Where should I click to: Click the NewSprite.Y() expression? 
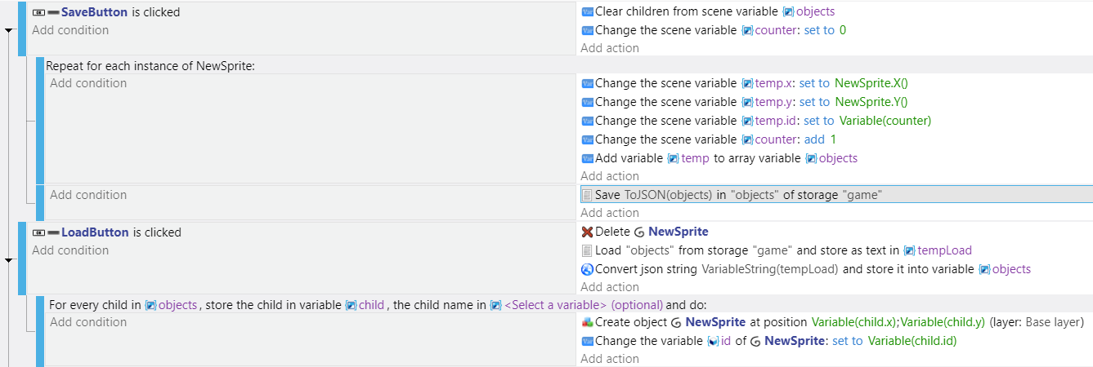click(x=871, y=102)
